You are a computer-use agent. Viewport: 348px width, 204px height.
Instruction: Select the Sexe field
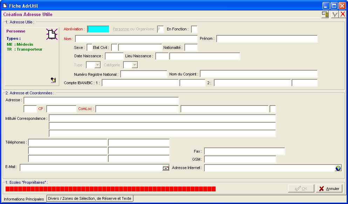[x=89, y=48]
